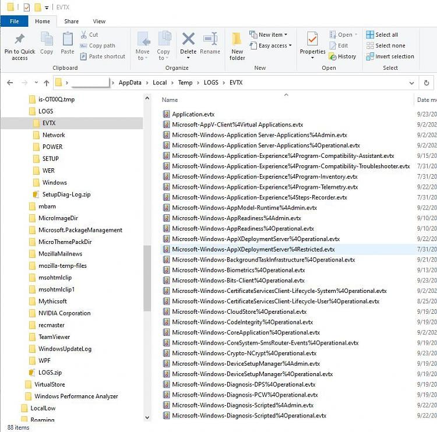Click the title bar new folder icon
The width and height of the screenshot is (437, 432).
coord(38,8)
